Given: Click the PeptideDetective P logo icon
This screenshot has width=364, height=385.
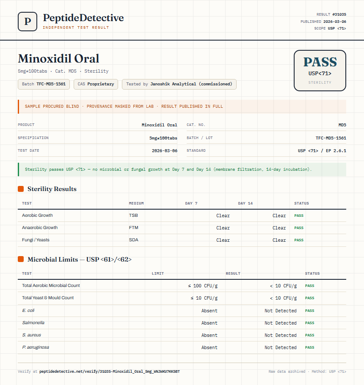Looking at the screenshot, I should point(28,22).
